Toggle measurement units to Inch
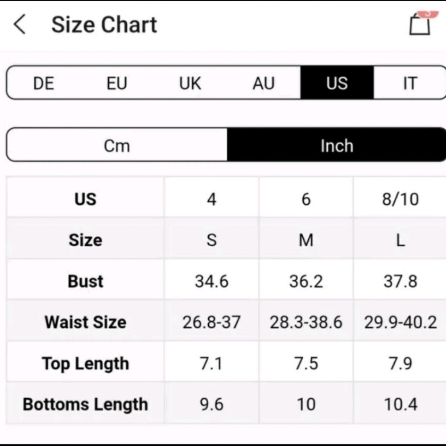The image size is (446, 446). point(337,145)
